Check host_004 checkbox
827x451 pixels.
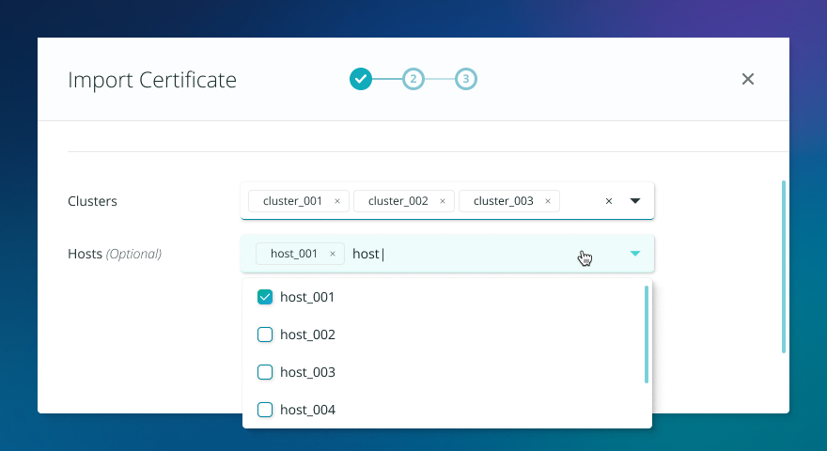pos(265,410)
